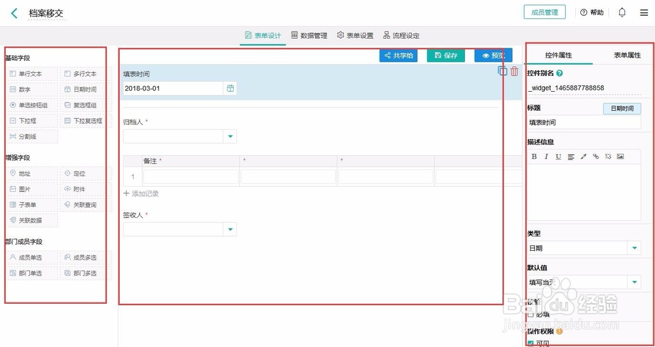The width and height of the screenshot is (655, 347).
Task: Add 分割线 divider widget
Action: [31, 137]
